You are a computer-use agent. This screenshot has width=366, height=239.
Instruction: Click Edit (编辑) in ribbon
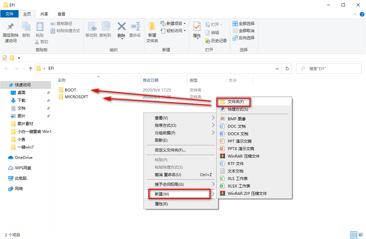click(x=212, y=32)
